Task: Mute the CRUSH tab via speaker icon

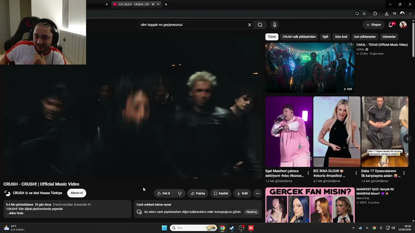Action: [x=153, y=5]
